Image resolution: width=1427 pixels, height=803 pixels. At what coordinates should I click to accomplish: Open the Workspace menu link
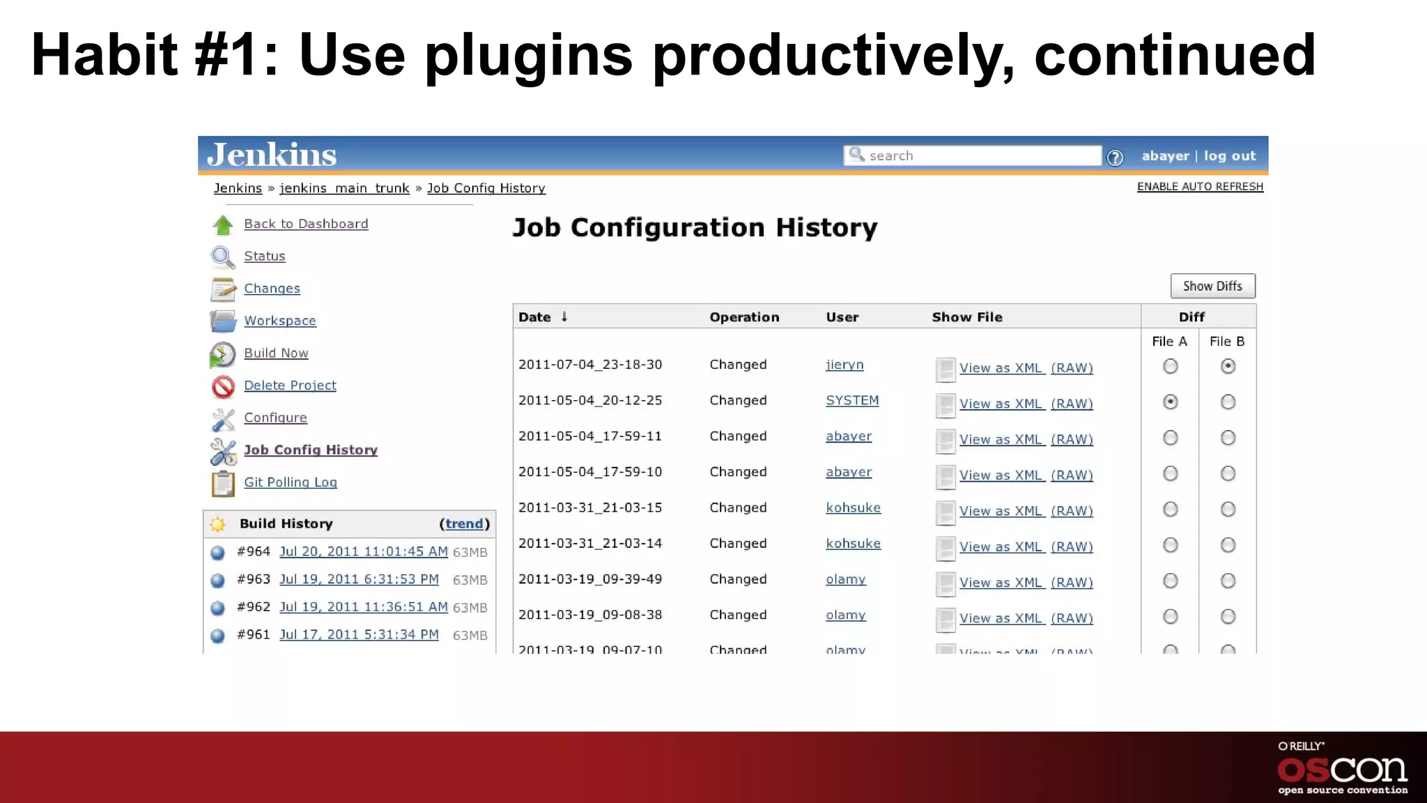[280, 321]
